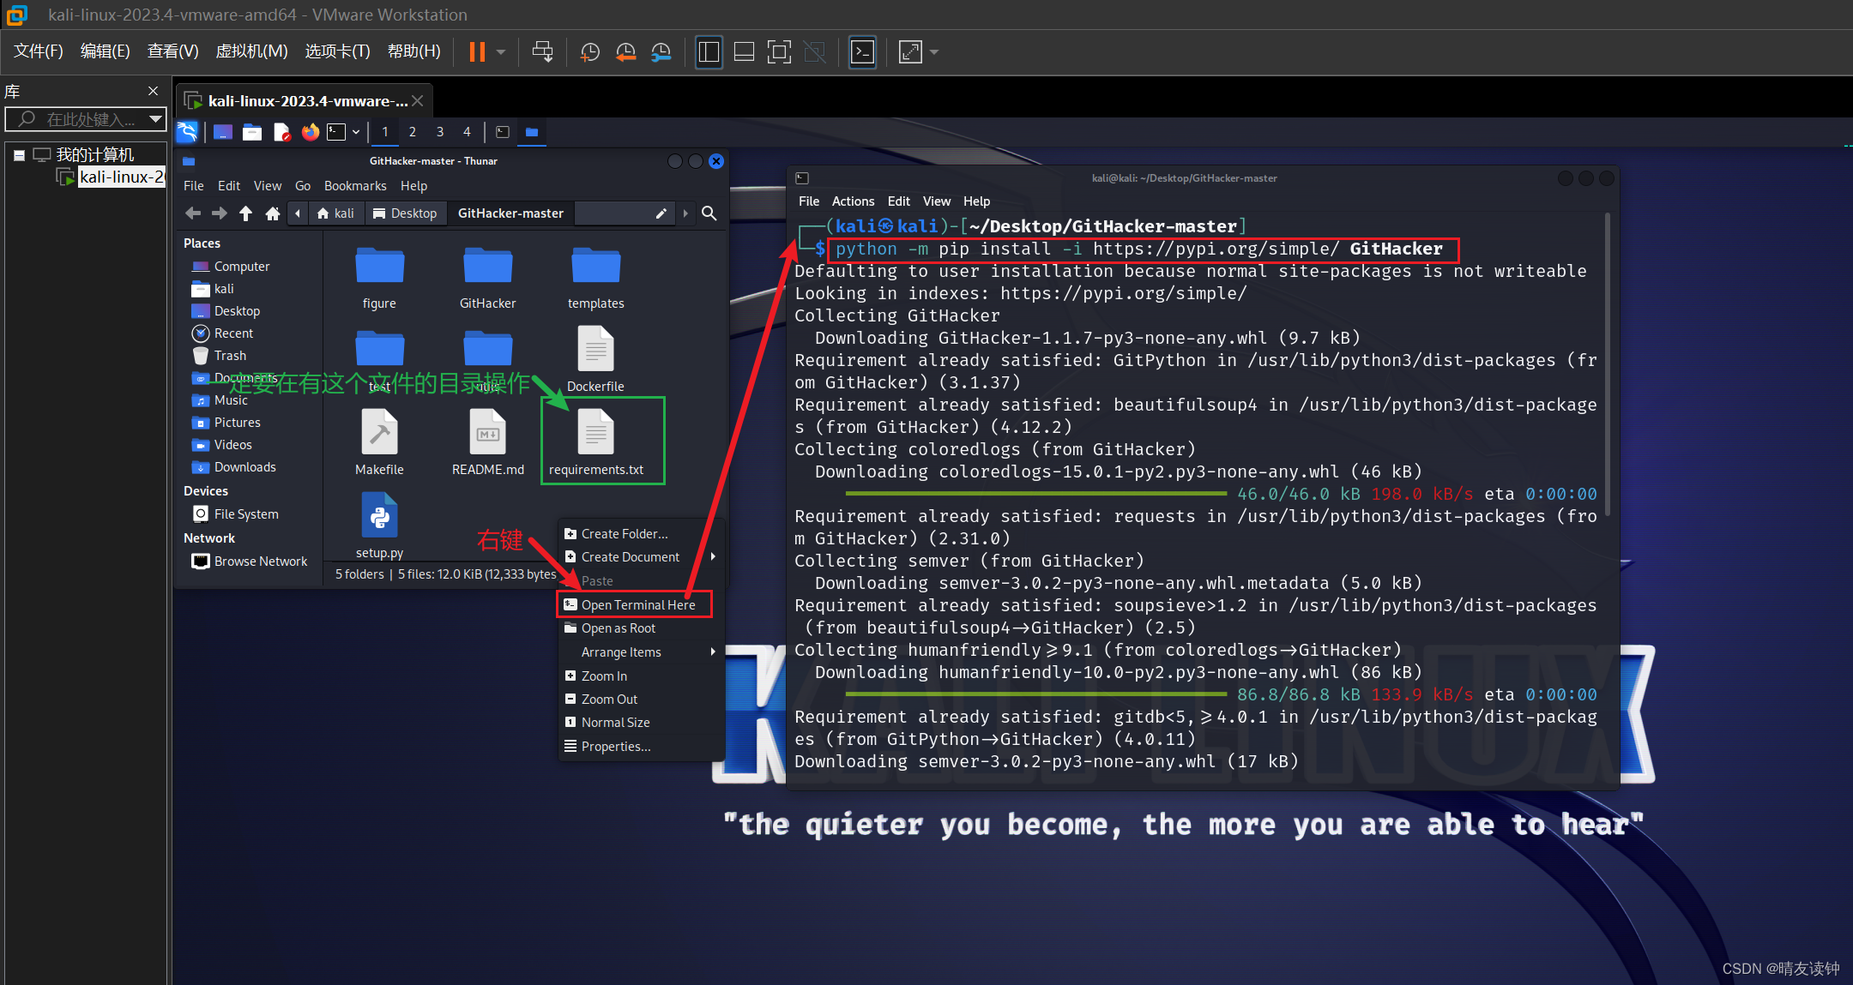Collapse the 我的计算机 tree node
The image size is (1853, 985).
tap(19, 155)
